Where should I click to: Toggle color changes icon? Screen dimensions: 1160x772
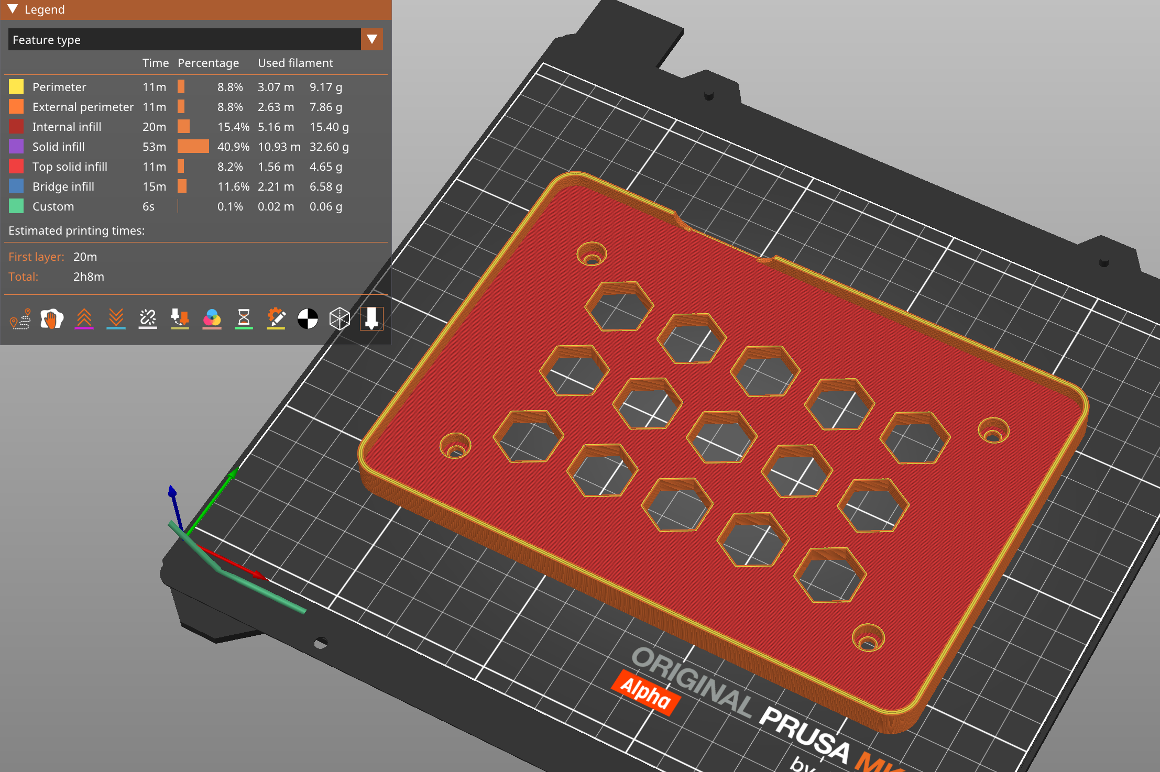click(212, 318)
